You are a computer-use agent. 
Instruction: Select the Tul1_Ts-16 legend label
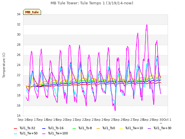click(56, 128)
